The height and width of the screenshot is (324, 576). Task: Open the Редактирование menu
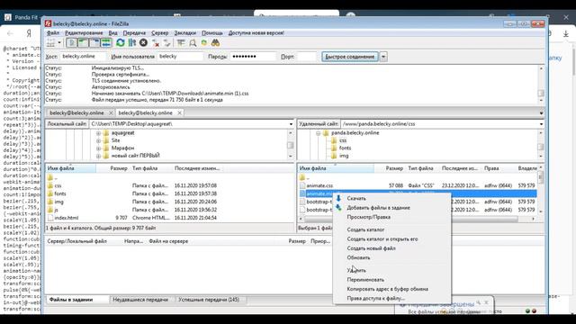[x=84, y=33]
